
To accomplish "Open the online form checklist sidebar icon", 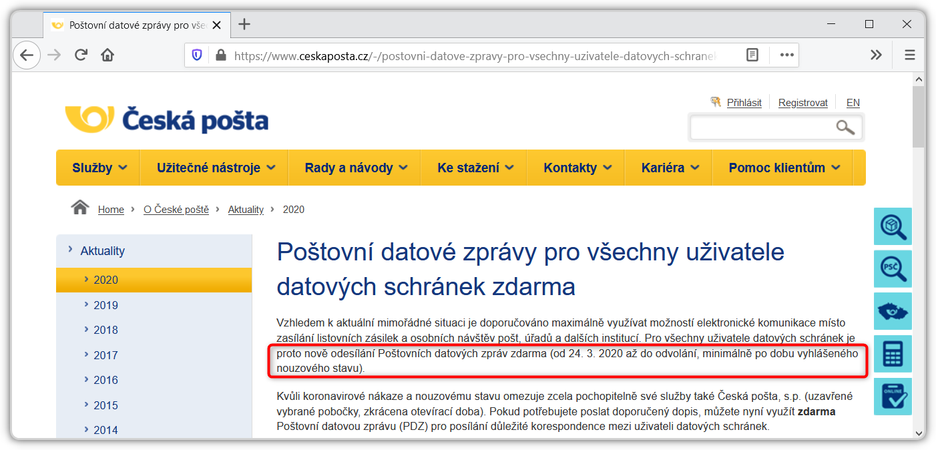I will [893, 397].
